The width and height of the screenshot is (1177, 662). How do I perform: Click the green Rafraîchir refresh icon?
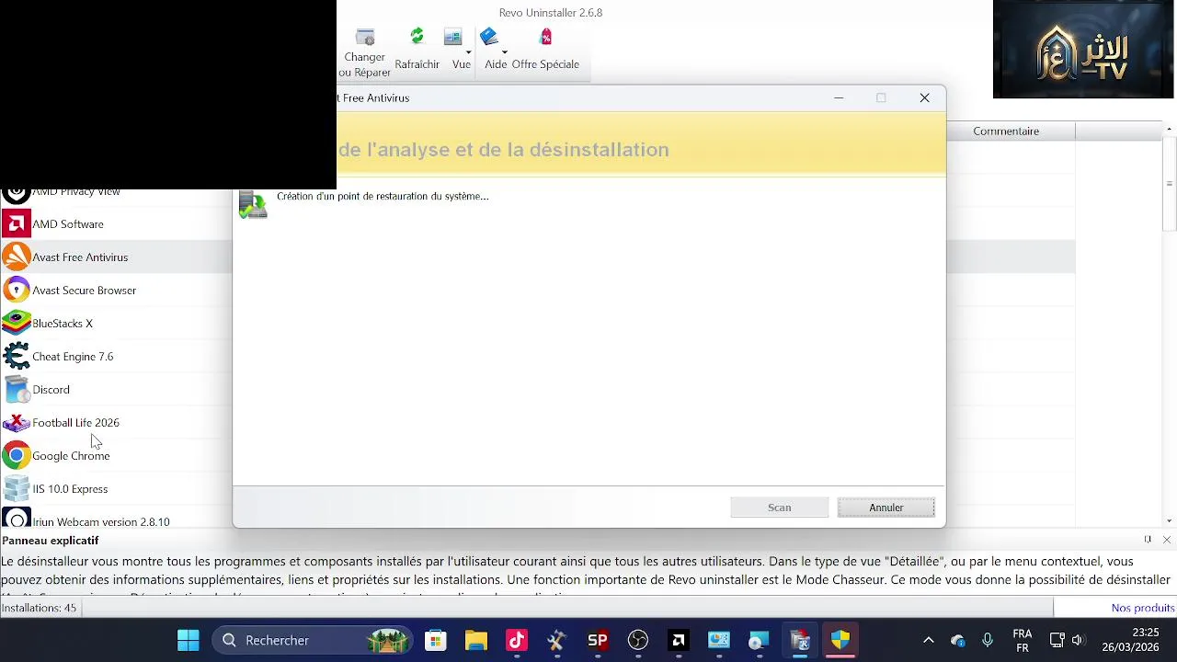coord(417,37)
